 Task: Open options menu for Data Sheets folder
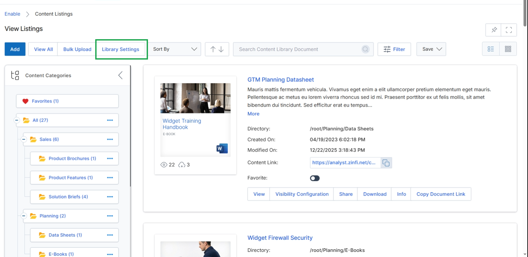click(x=110, y=235)
